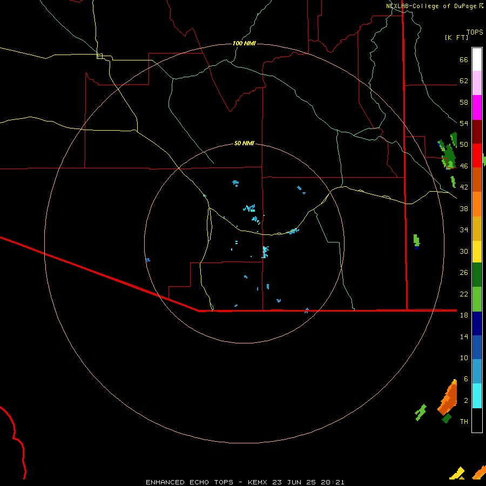This screenshot has width=486, height=486.
Task: Click the large orange echo top cell
Action: point(448,397)
